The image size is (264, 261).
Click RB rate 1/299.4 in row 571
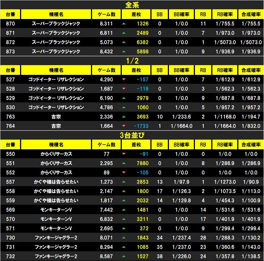coord(225,228)
